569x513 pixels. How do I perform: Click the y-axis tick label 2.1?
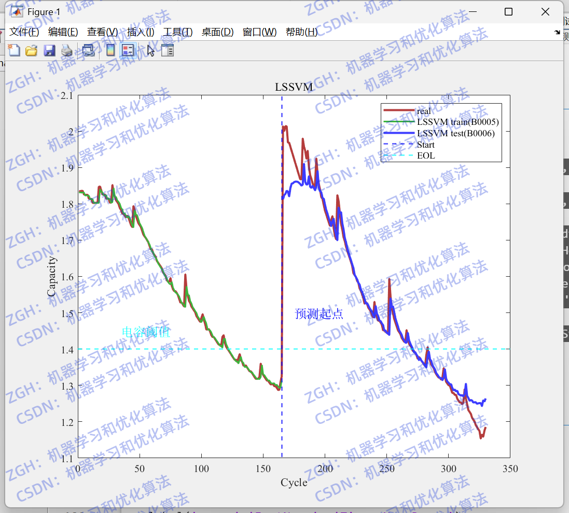pyautogui.click(x=67, y=95)
